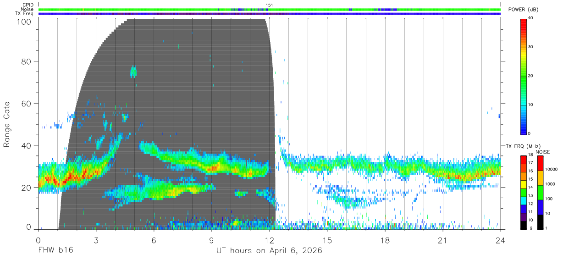This screenshot has height=260, width=563.
Task: Click the Range Gate axis title
Action: click(7, 124)
